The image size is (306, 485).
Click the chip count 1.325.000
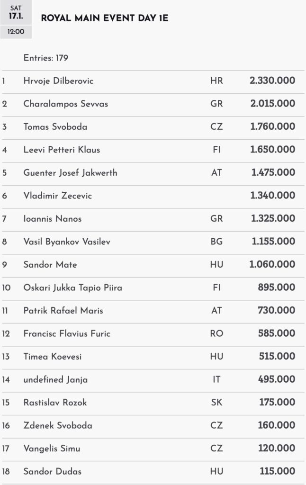click(273, 219)
